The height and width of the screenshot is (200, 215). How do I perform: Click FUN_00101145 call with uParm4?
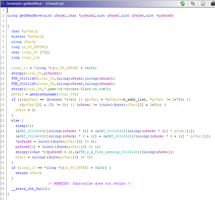(x=24, y=84)
